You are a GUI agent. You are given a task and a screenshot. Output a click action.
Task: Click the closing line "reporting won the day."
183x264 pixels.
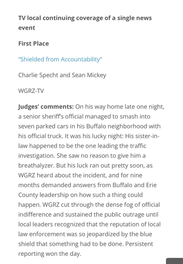coord(50,254)
